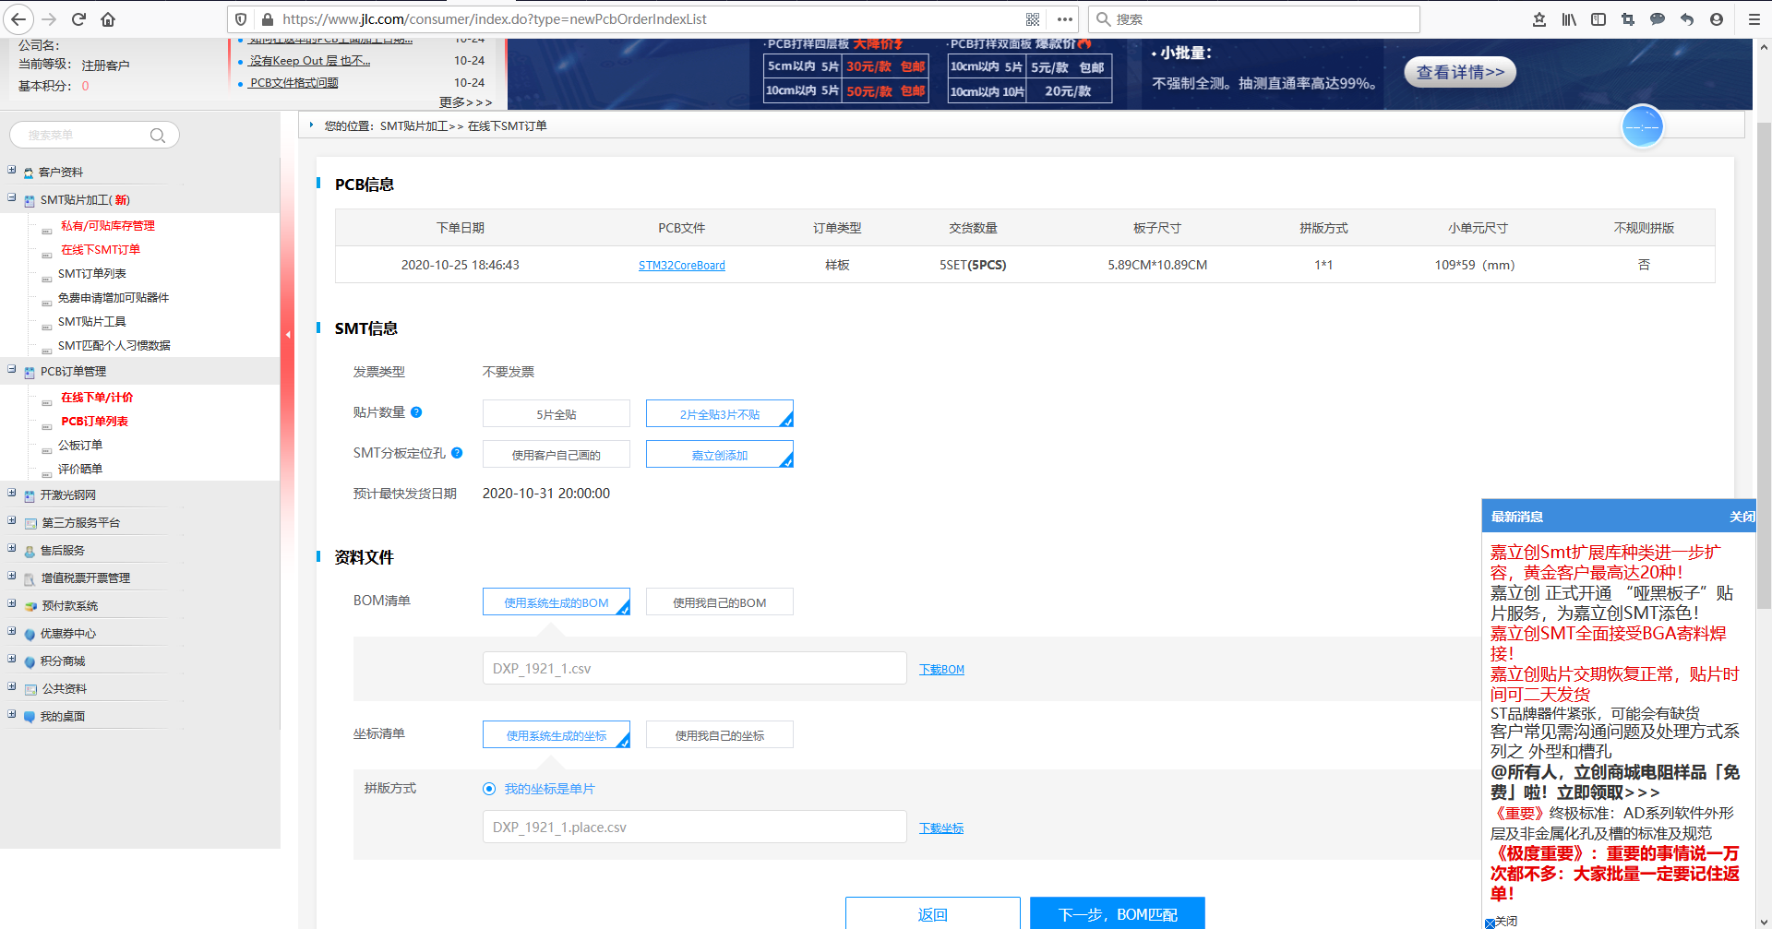Expand the 售后服务 tree section
This screenshot has width=1772, height=929.
coord(11,550)
